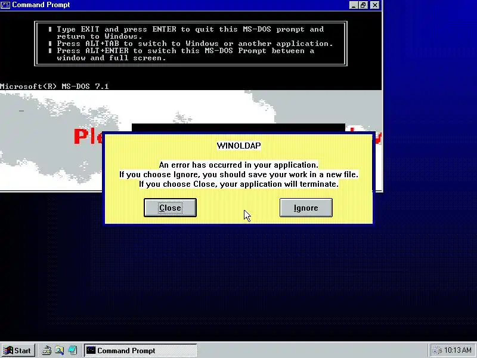Click the Command Prompt title bar text

point(41,5)
